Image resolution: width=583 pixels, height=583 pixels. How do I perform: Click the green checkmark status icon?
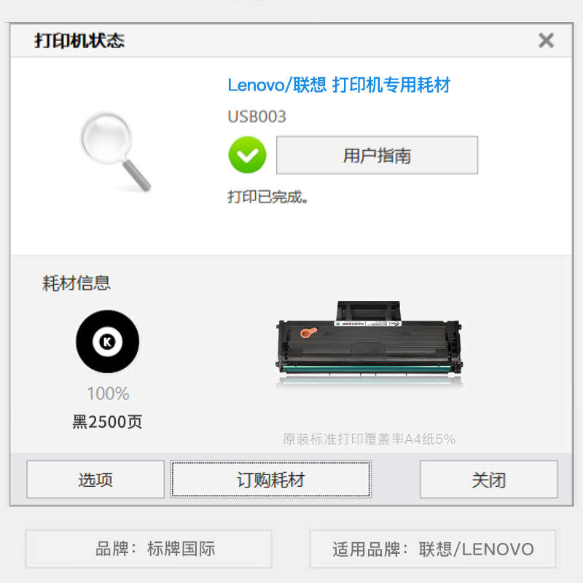tap(247, 155)
